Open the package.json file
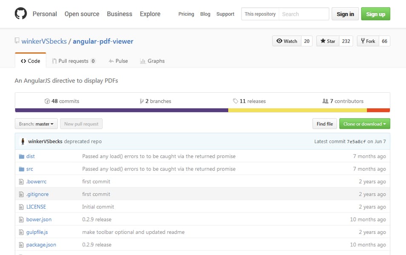This screenshot has height=255, width=406. [x=41, y=245]
